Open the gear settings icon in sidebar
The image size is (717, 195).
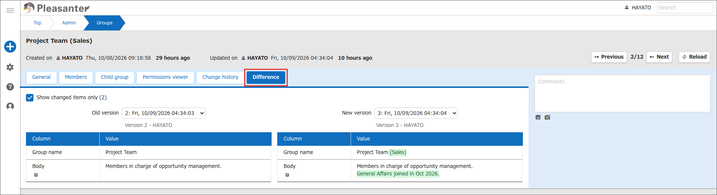[10, 67]
